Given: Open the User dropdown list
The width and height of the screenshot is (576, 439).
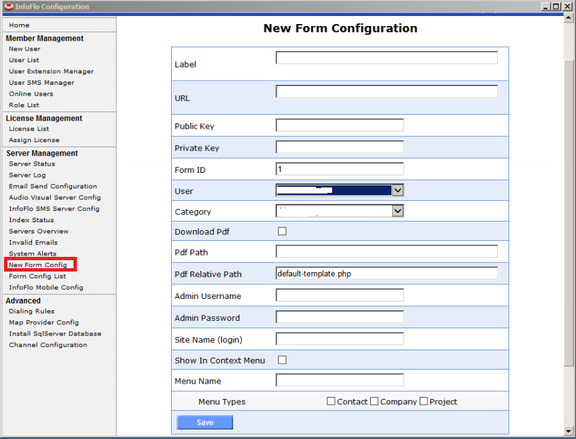Looking at the screenshot, I should pyautogui.click(x=398, y=191).
